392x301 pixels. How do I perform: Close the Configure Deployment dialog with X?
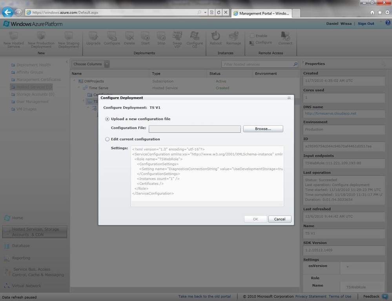pyautogui.click(x=289, y=98)
